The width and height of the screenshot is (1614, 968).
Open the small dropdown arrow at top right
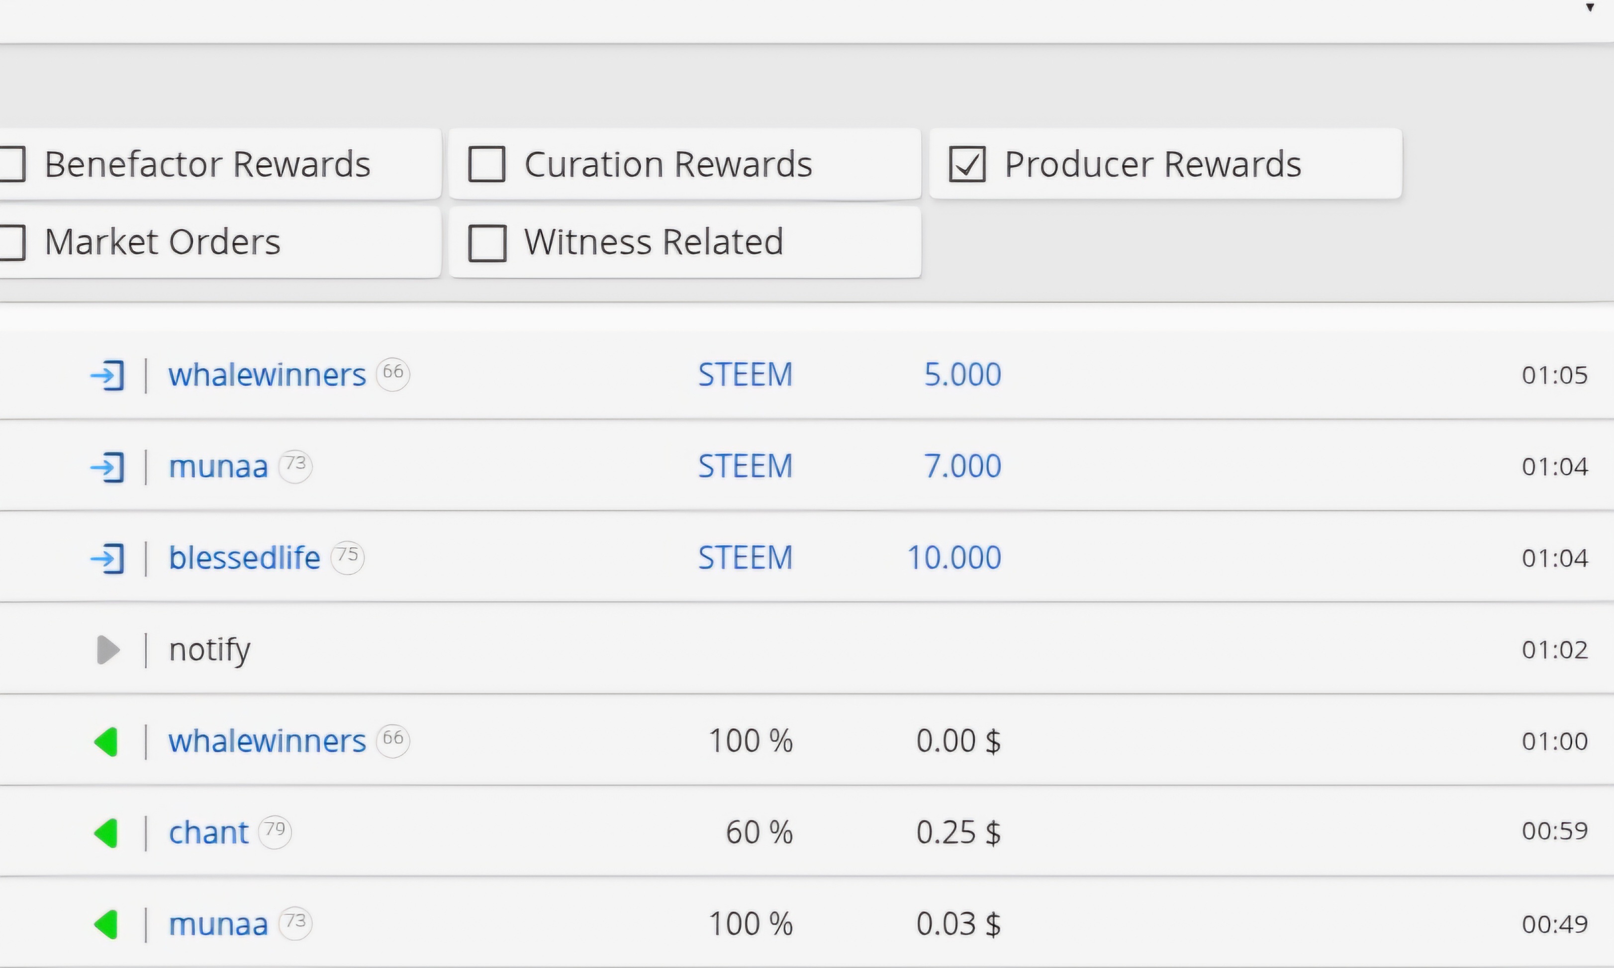1589,8
